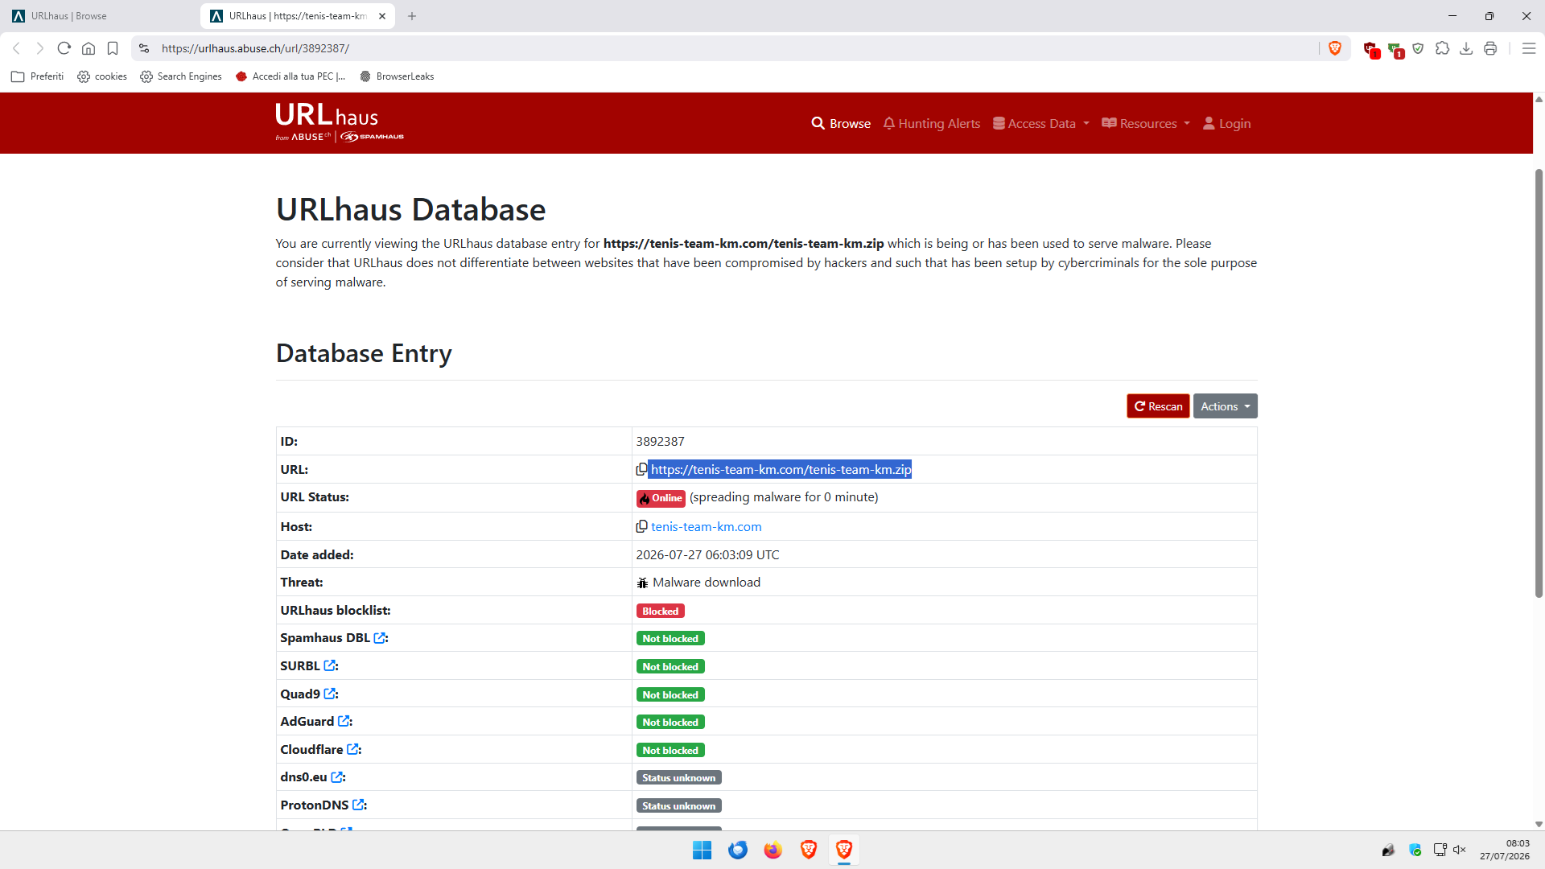Viewport: 1545px width, 869px height.
Task: Click the Blocked badge for URLhaus blocklist
Action: pos(661,611)
